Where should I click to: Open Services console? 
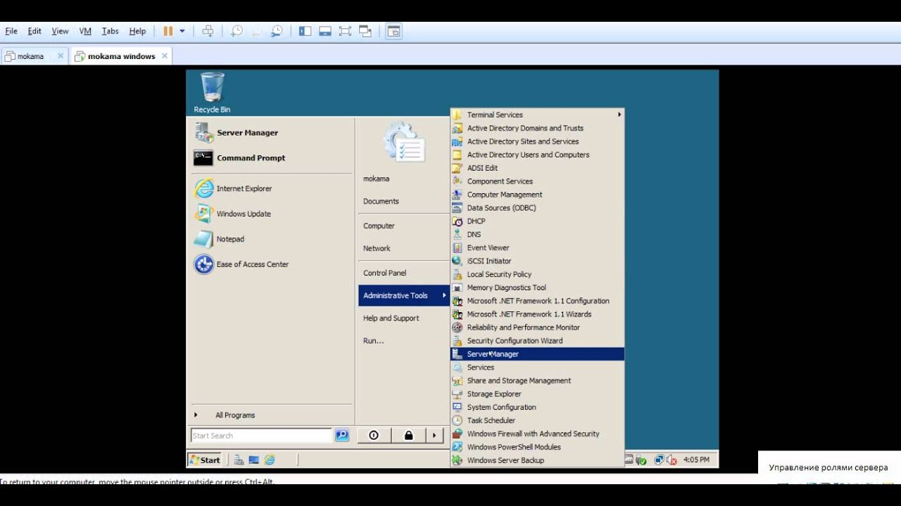tap(537, 368)
